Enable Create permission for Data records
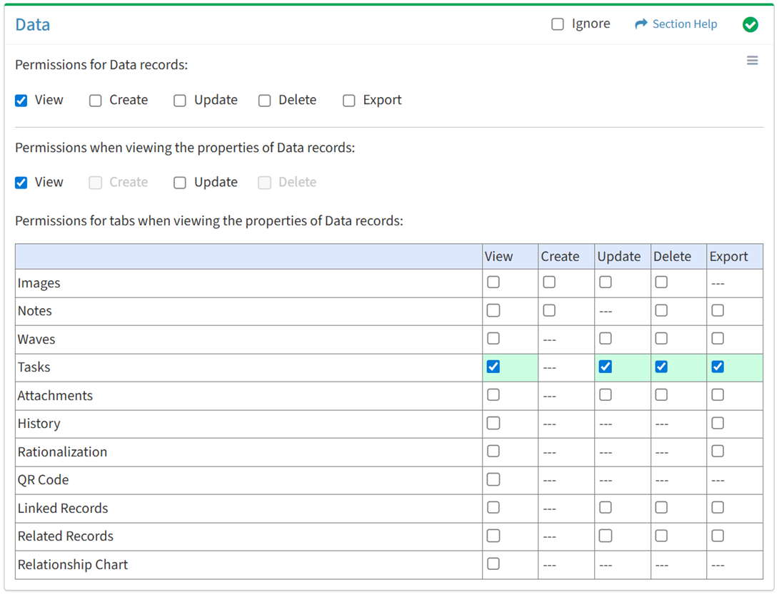Screen dimensions: 779x597 pyautogui.click(x=96, y=101)
